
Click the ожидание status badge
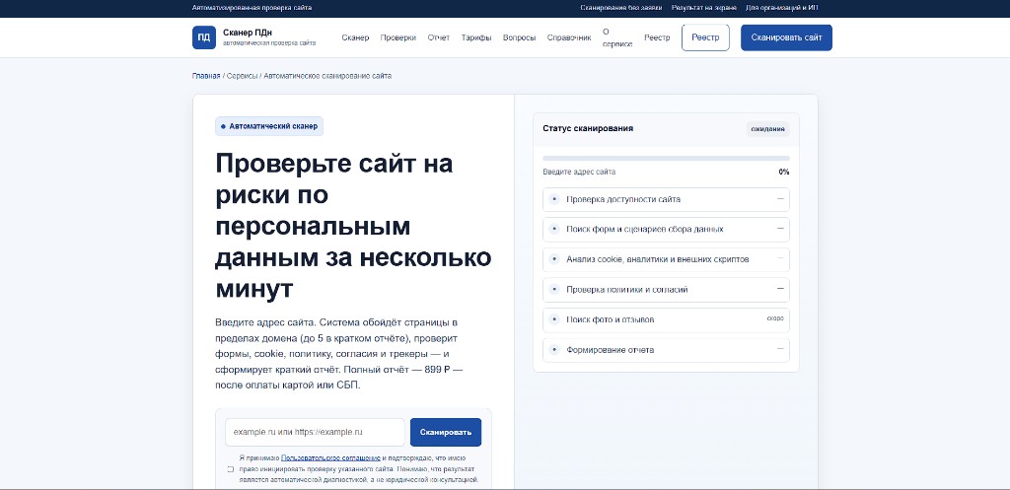pyautogui.click(x=767, y=129)
